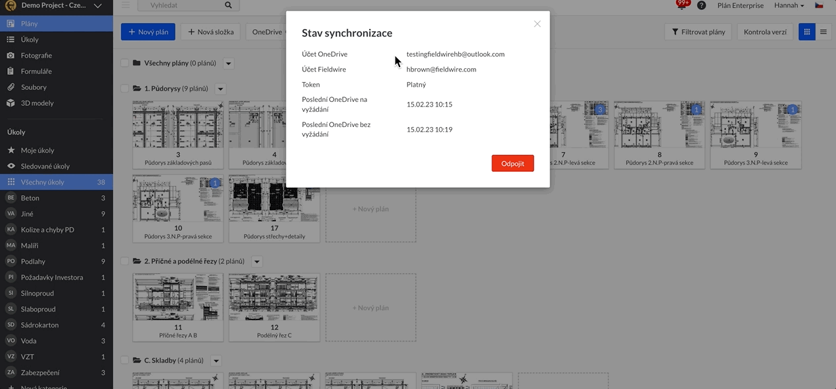The height and width of the screenshot is (389, 836).
Task: Open the help question mark icon
Action: (x=701, y=5)
